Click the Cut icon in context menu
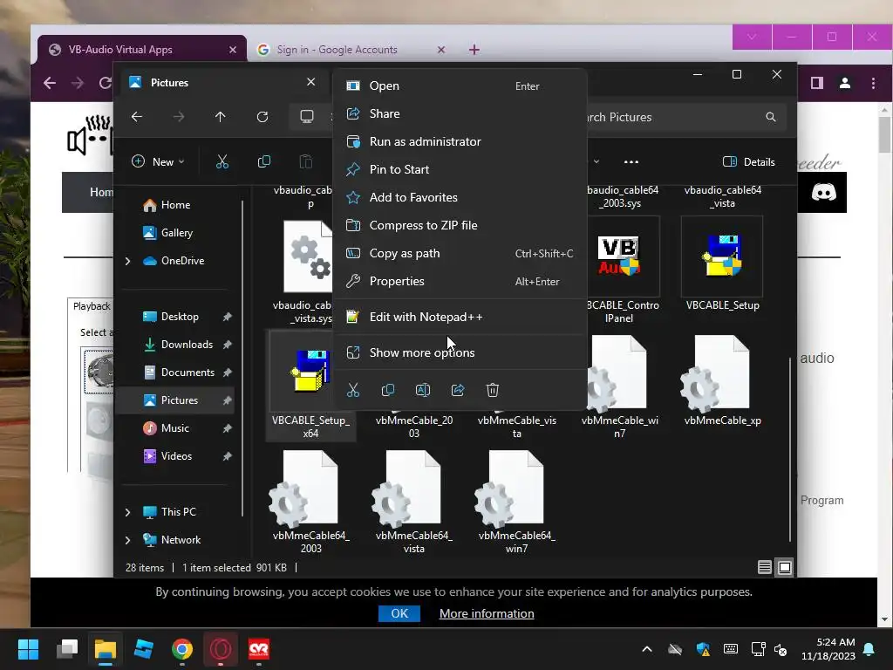Screen dimensions: 893x670 click(x=353, y=390)
